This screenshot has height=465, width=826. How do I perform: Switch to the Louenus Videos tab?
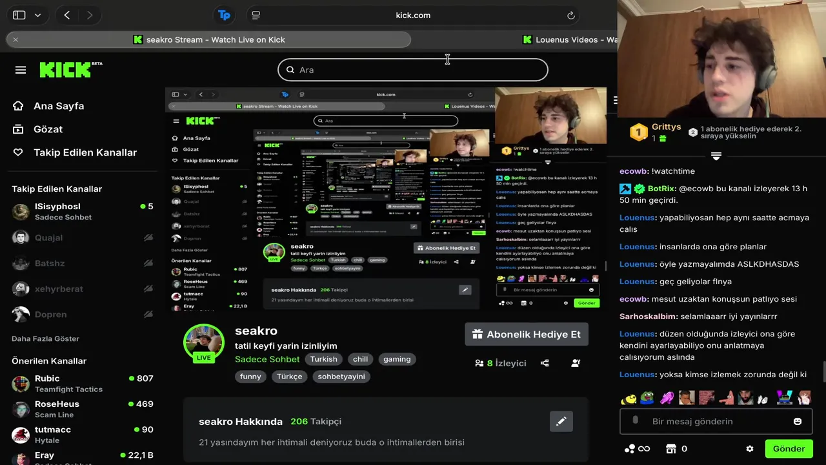click(571, 39)
